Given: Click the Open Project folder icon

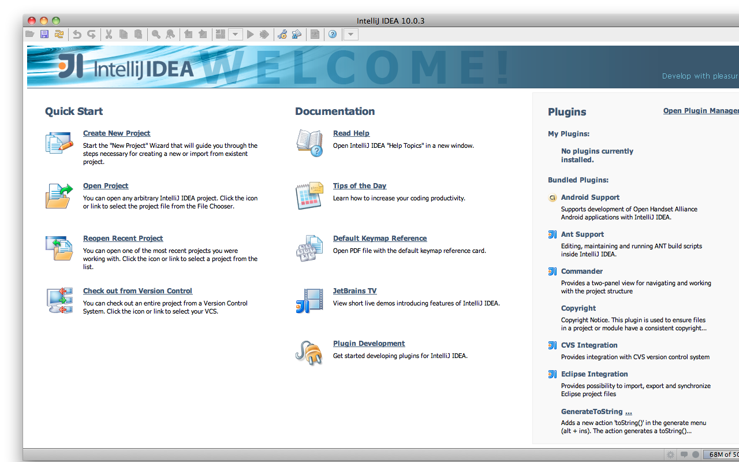Looking at the screenshot, I should pyautogui.click(x=59, y=195).
